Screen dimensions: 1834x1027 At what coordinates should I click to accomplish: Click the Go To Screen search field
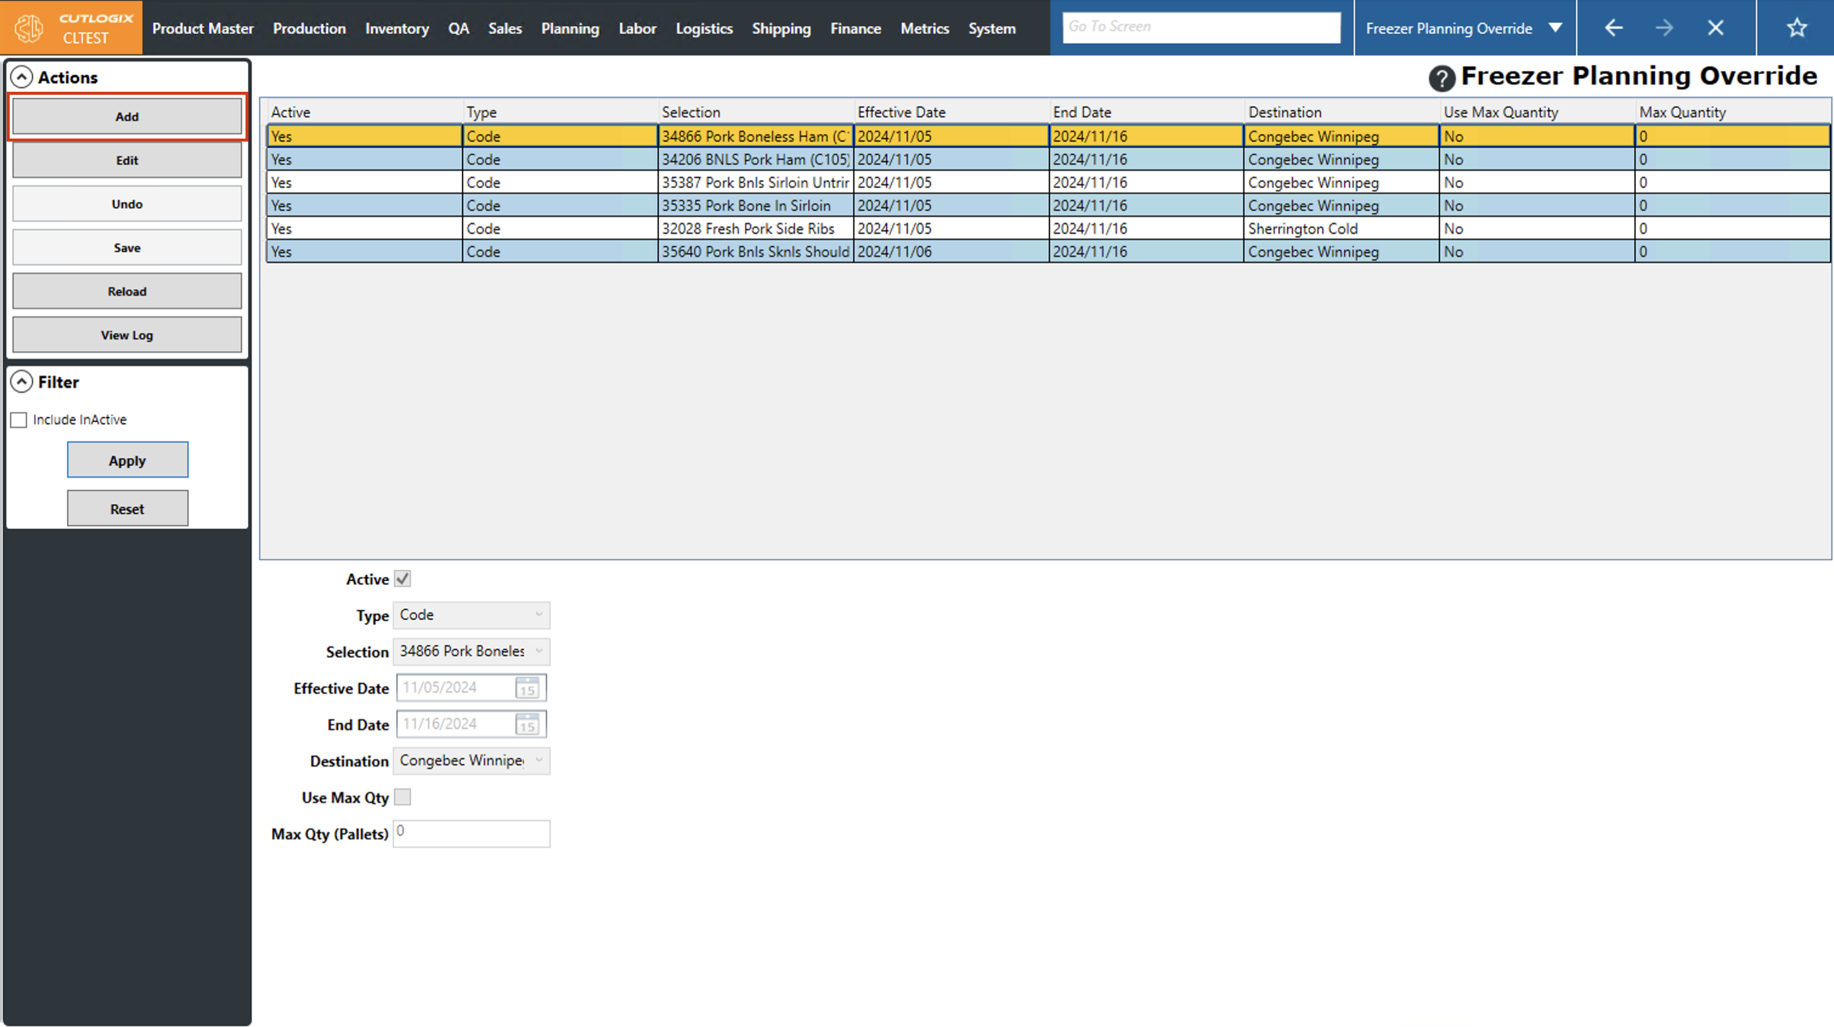1200,27
